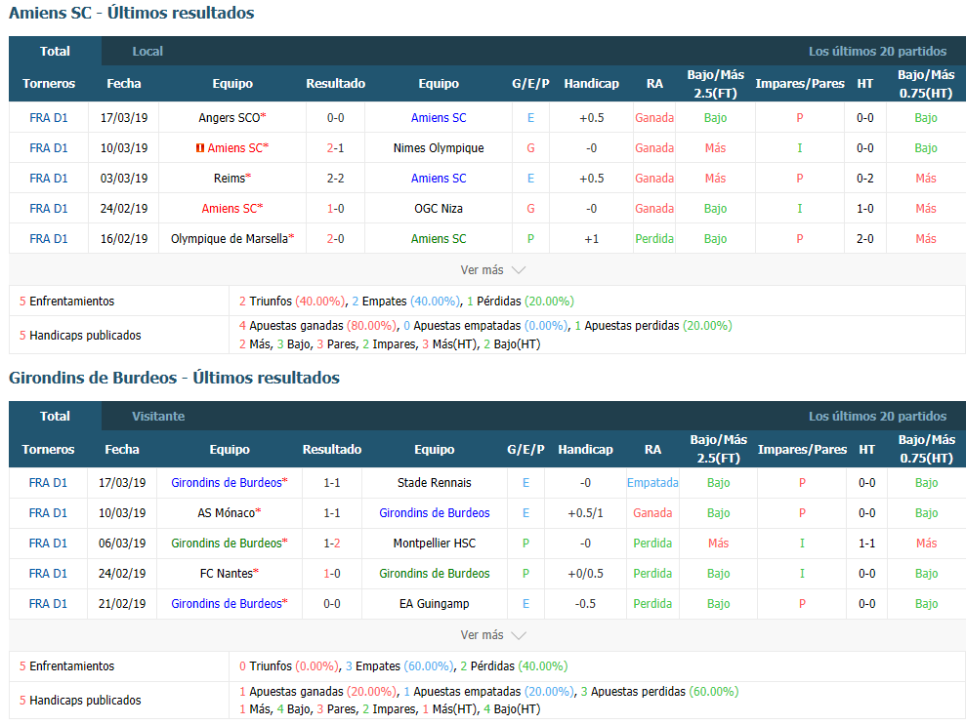Click 1-2 result against Montpellier HSC
The width and height of the screenshot is (966, 725).
point(332,543)
